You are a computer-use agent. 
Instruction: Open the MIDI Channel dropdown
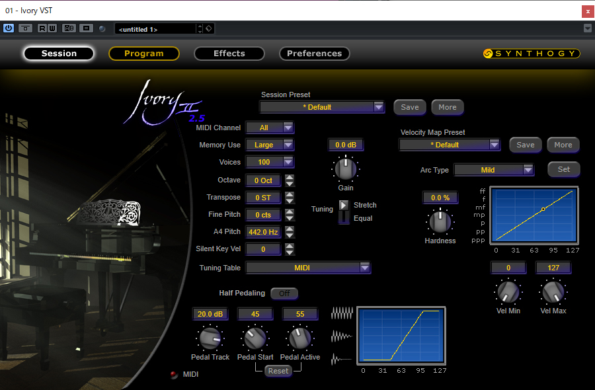point(270,128)
